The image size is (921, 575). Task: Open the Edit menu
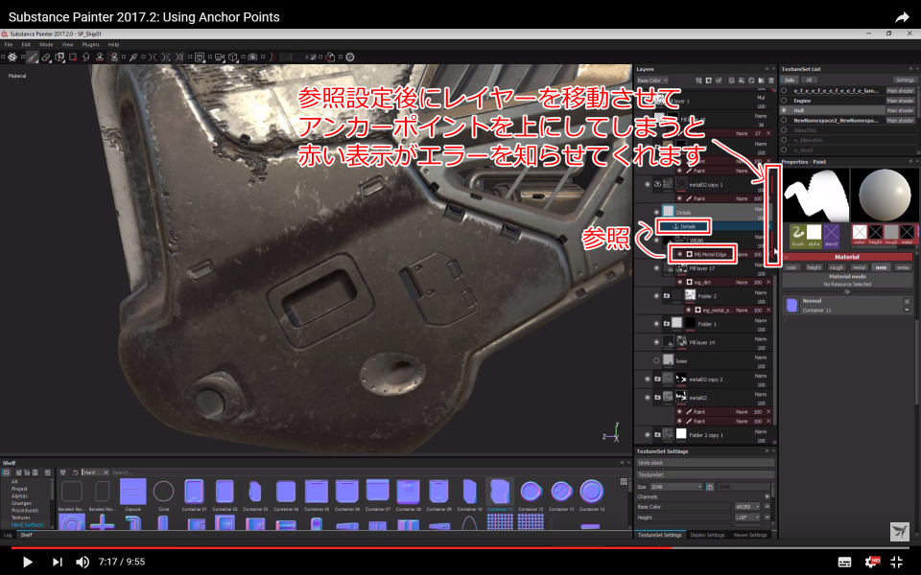point(27,45)
